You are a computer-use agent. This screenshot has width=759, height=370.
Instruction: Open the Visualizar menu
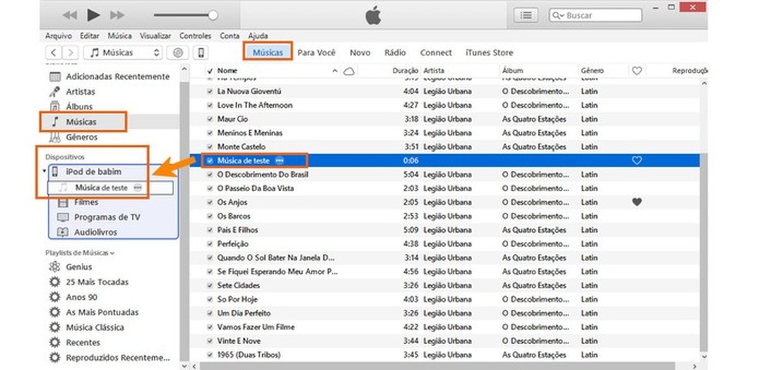(x=155, y=35)
